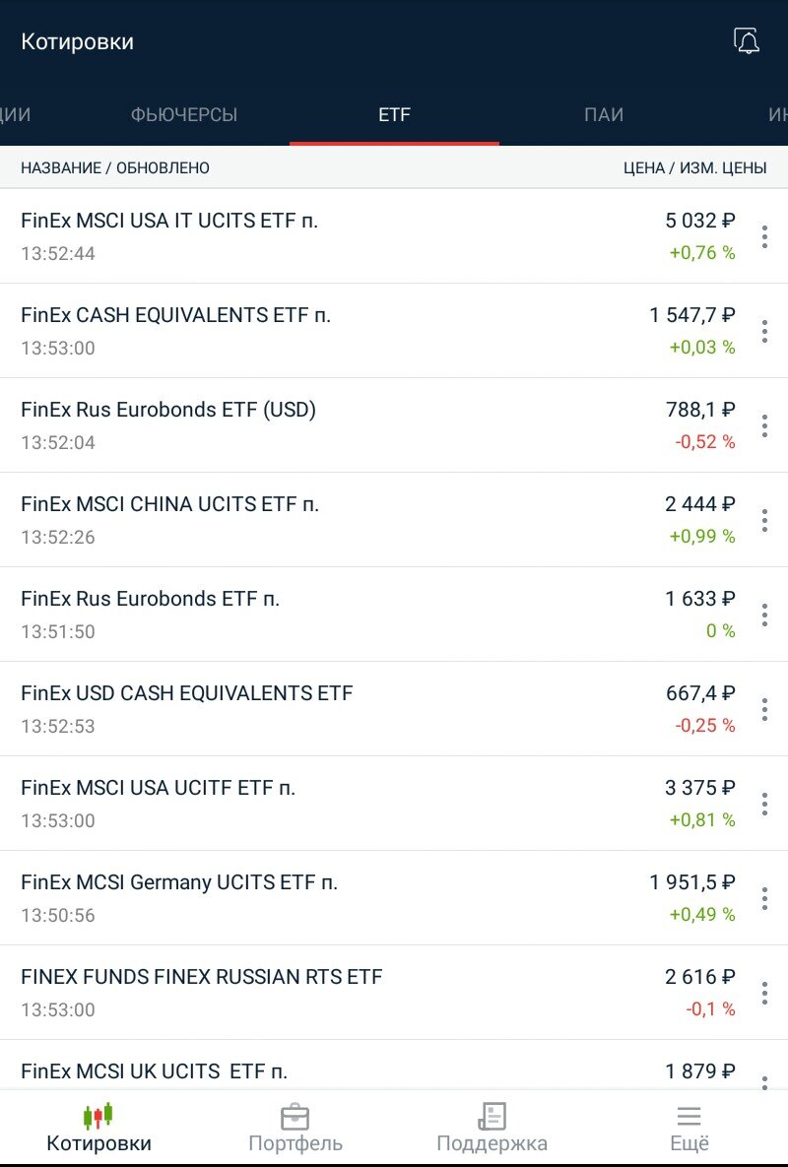788x1167 pixels.
Task: Open FinEx MCSI UK UCITS ETF row
Action: point(394,1066)
